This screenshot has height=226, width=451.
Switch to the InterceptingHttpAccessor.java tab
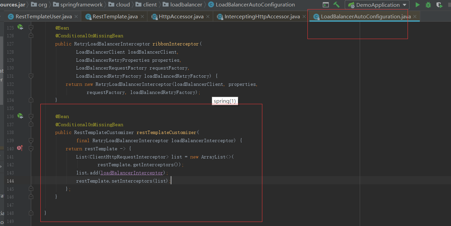pos(262,16)
